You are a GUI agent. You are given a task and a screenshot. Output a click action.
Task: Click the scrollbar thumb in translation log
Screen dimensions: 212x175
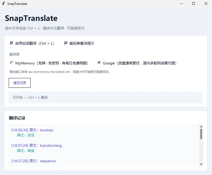(201, 134)
